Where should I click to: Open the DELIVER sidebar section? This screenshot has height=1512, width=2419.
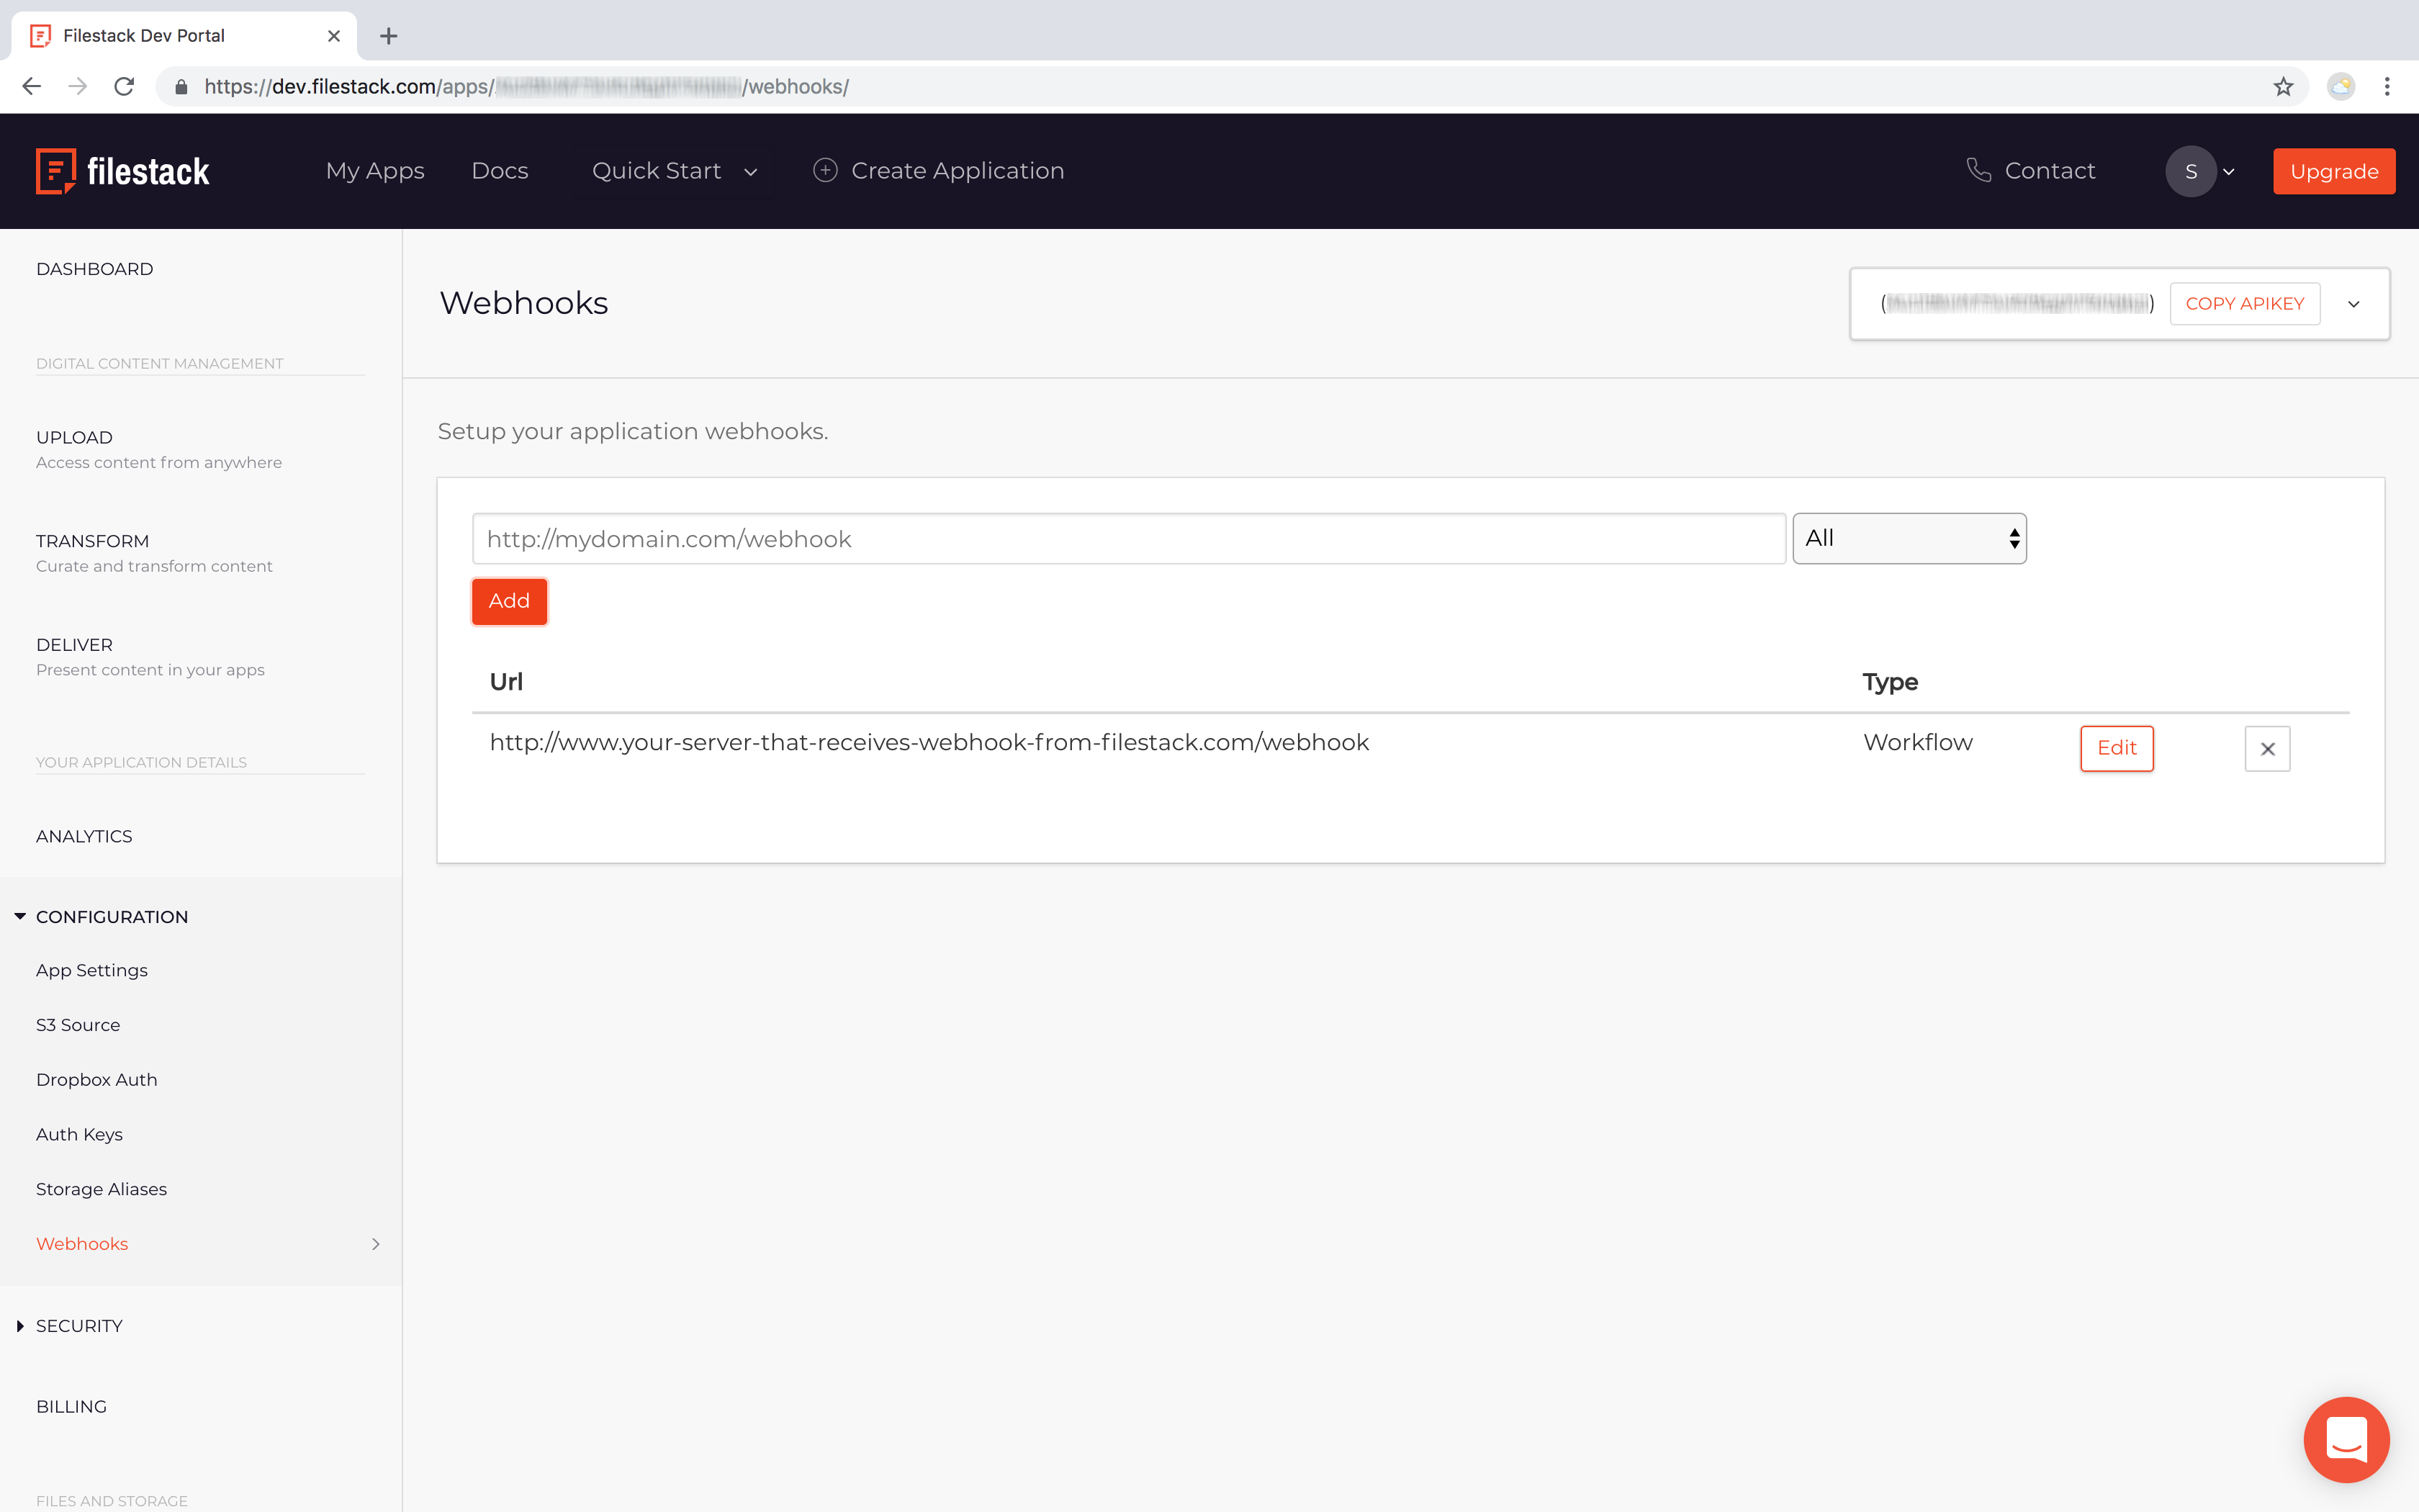click(x=150, y=657)
